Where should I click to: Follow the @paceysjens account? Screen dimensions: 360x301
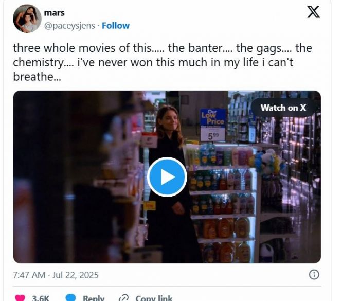pos(116,26)
